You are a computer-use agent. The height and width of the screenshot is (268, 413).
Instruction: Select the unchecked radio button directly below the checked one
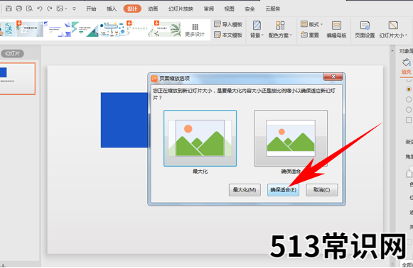(x=409, y=99)
